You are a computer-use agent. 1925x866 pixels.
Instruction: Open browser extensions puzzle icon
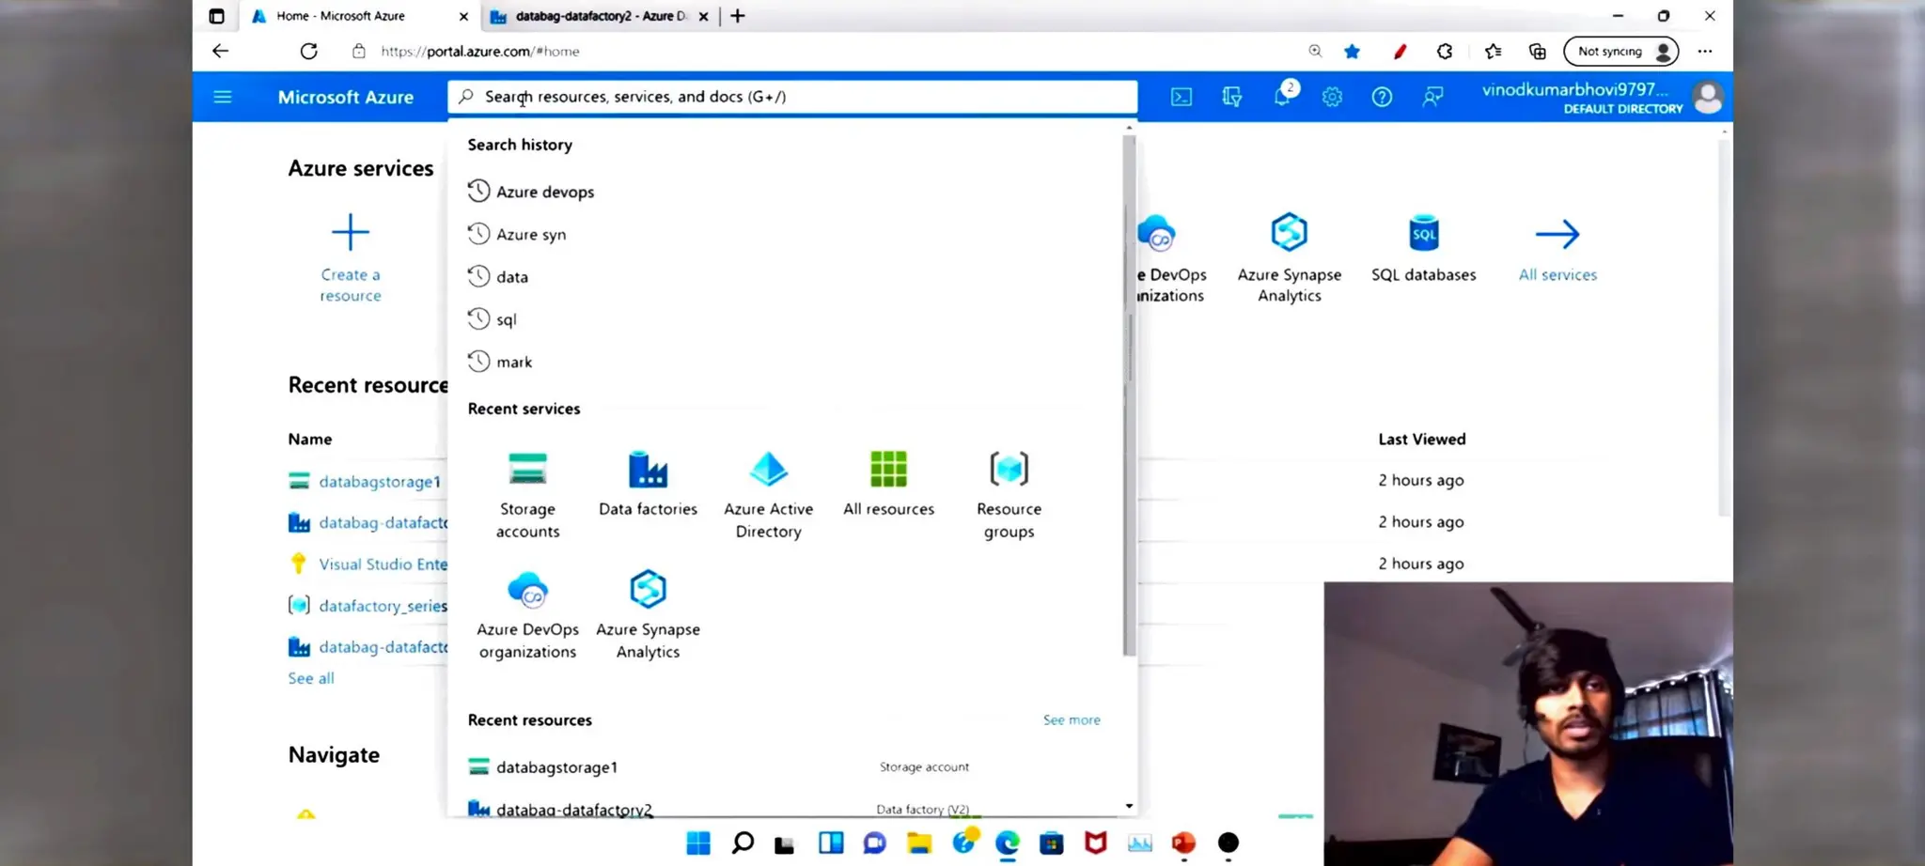(1445, 51)
